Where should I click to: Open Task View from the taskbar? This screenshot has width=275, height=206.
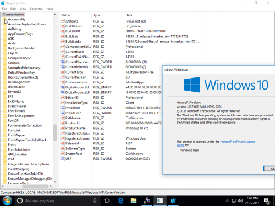107,201
